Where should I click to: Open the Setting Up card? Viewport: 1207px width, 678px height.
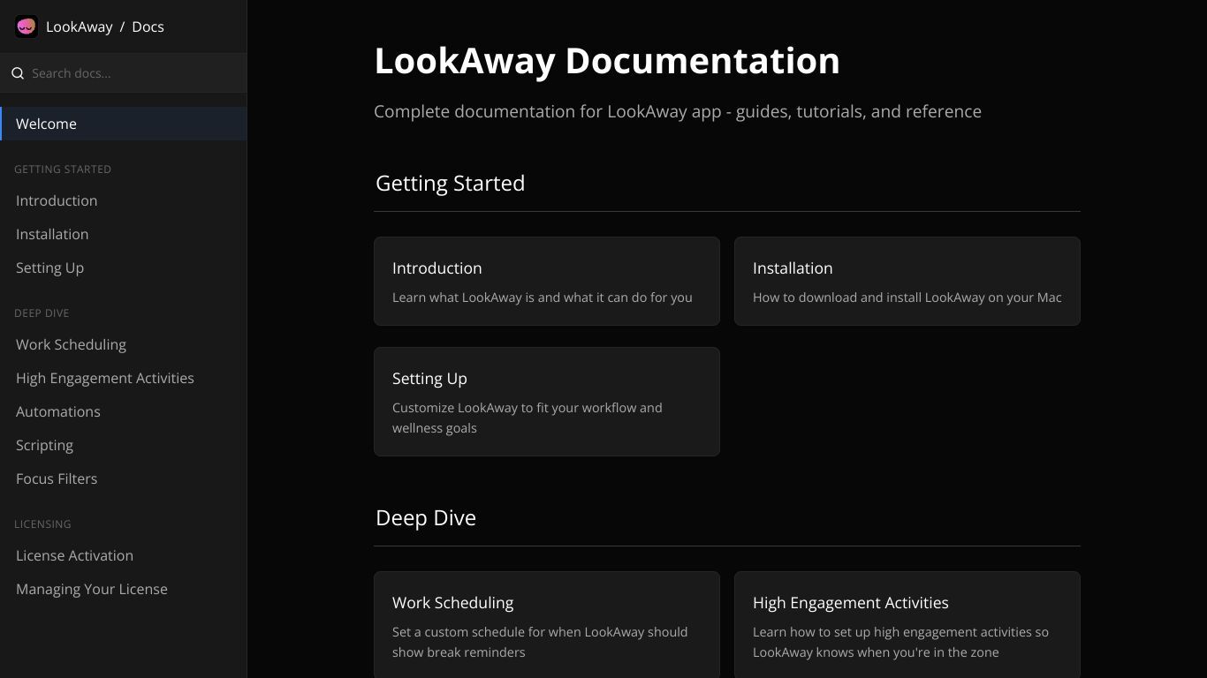pyautogui.click(x=547, y=402)
